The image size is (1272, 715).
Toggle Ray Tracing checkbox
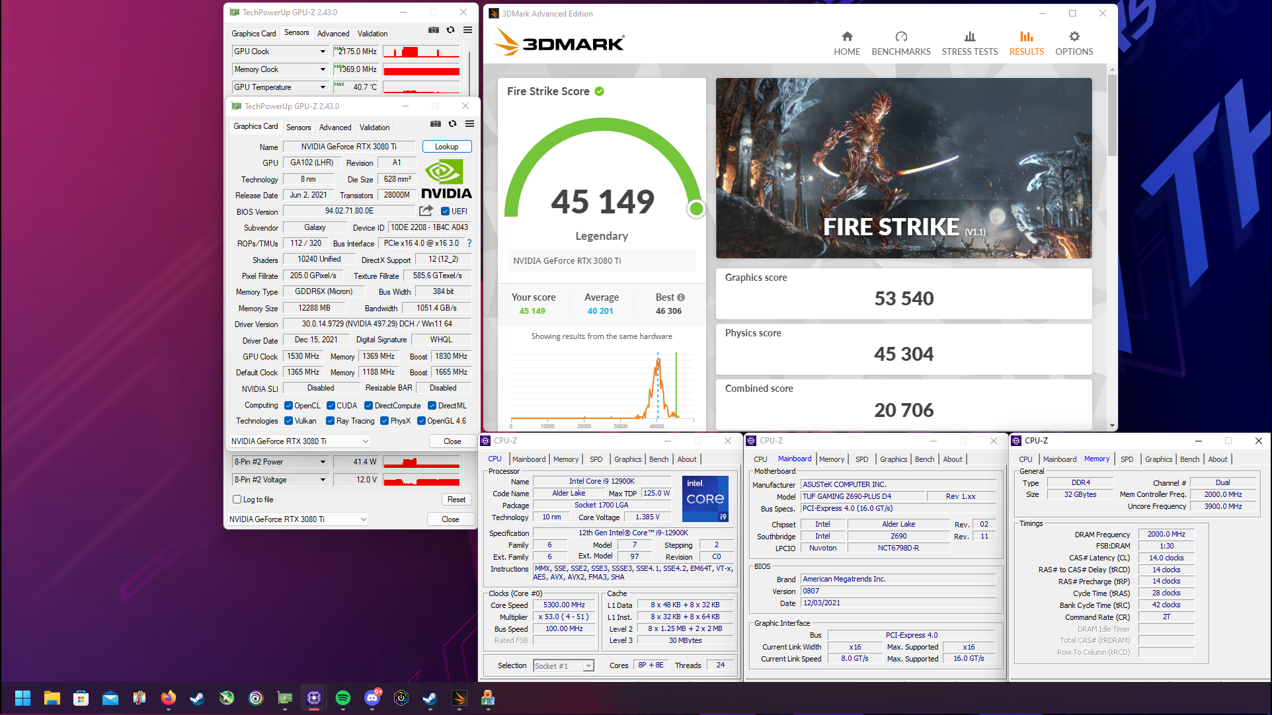coord(330,421)
